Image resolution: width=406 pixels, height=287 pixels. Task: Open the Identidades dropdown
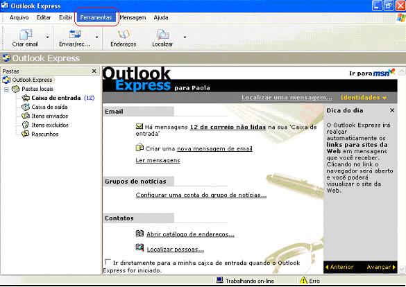click(364, 98)
